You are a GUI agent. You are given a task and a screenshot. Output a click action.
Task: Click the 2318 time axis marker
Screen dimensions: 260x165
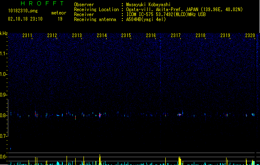(x=200, y=35)
